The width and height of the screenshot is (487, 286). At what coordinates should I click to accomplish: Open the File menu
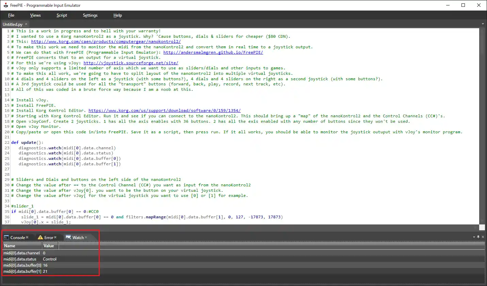pyautogui.click(x=11, y=15)
